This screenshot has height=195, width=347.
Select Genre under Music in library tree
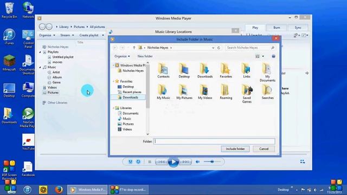tap(54, 82)
